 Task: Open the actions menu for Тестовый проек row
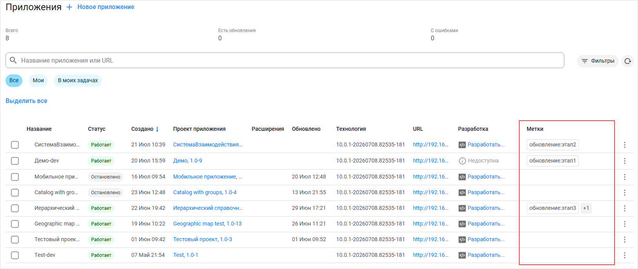point(625,240)
